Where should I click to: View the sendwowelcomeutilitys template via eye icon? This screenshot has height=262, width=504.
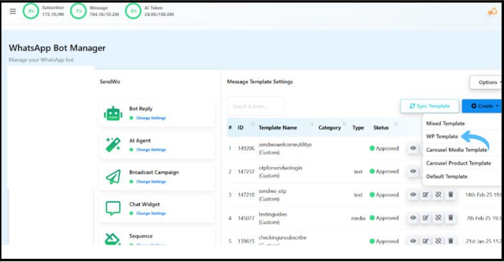click(x=414, y=148)
